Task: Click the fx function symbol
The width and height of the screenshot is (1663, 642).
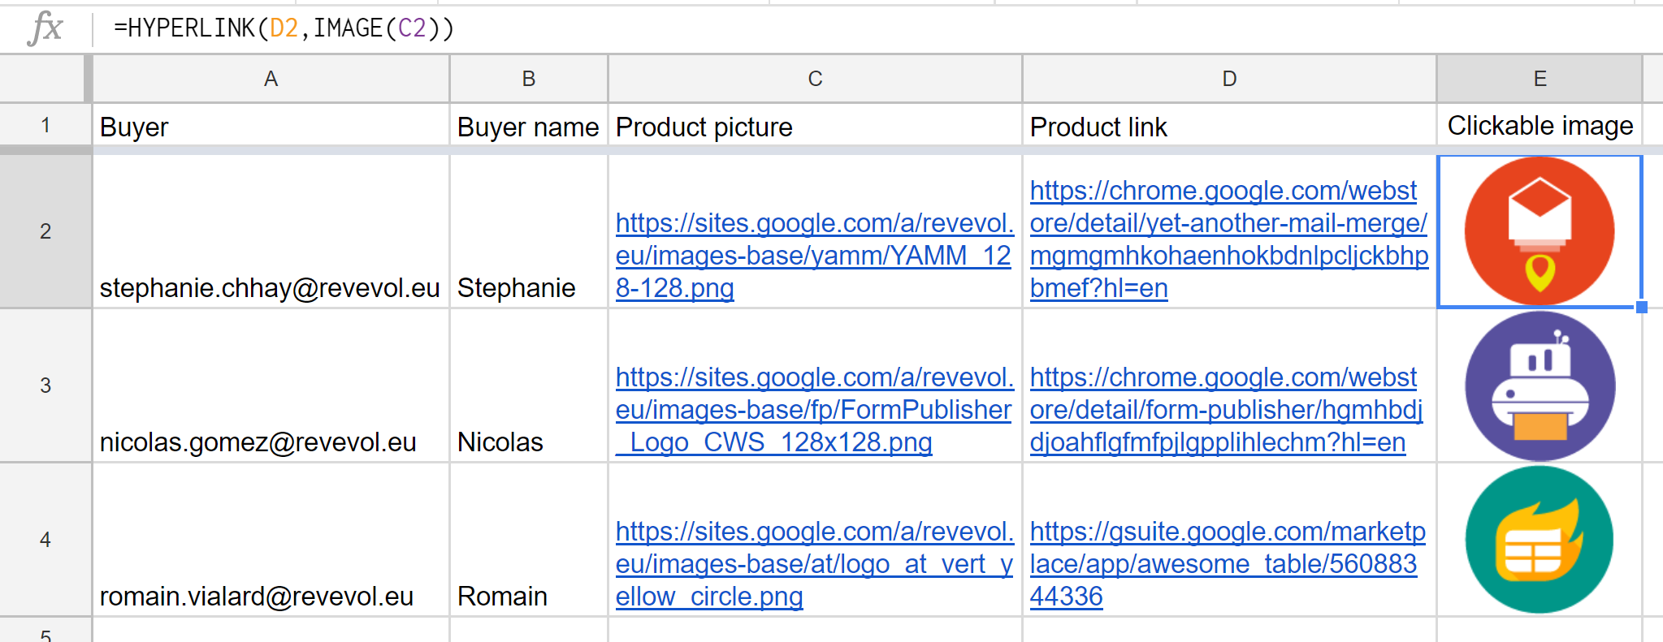Action: coord(45,27)
